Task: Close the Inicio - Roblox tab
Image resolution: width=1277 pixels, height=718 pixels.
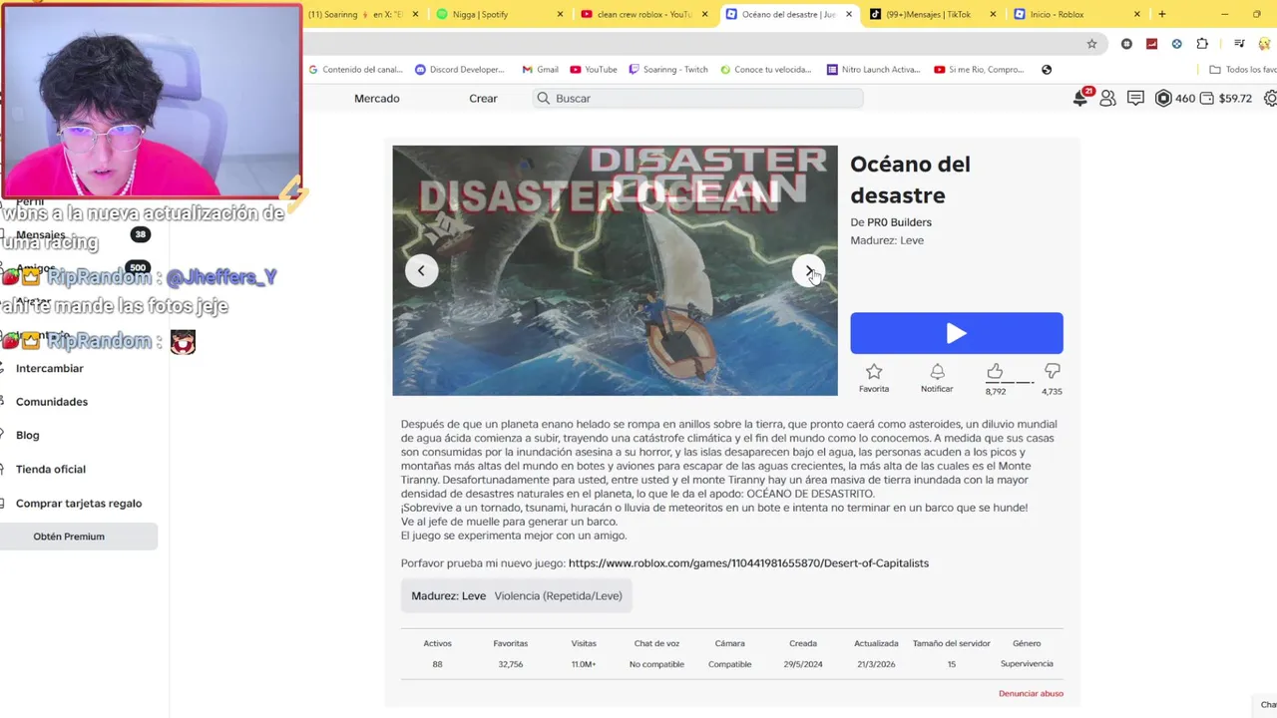Action: point(1137,14)
